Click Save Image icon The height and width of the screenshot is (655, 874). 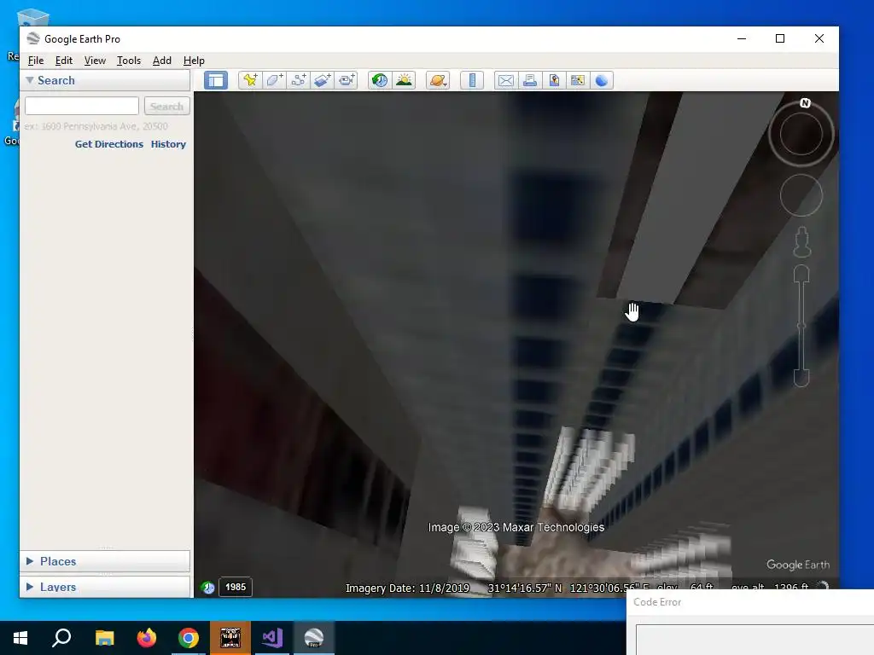click(554, 80)
